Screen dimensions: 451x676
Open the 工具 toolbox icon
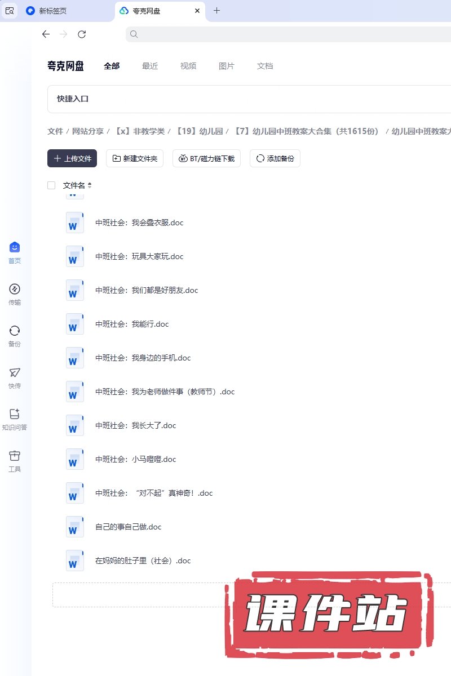(15, 456)
